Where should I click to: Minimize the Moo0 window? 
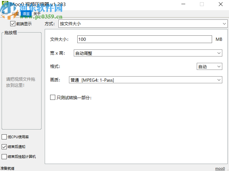point(183,4)
